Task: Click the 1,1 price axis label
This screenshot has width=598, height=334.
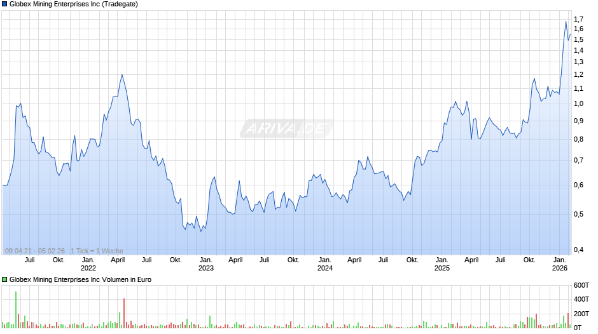Action: pyautogui.click(x=578, y=89)
